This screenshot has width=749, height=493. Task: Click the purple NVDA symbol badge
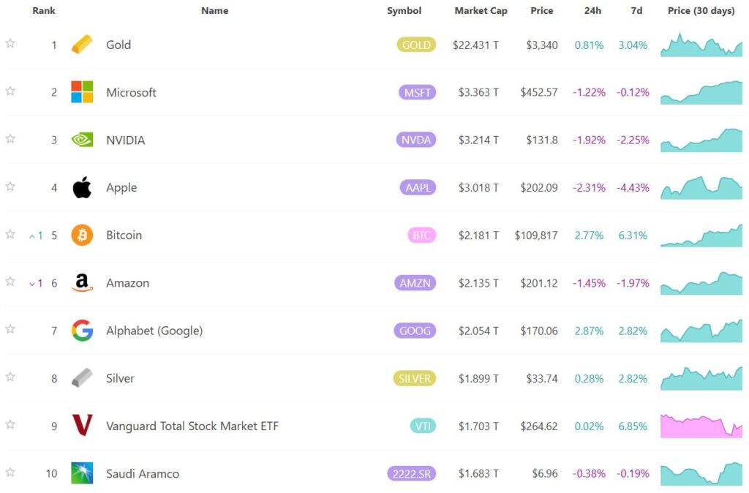(x=416, y=140)
